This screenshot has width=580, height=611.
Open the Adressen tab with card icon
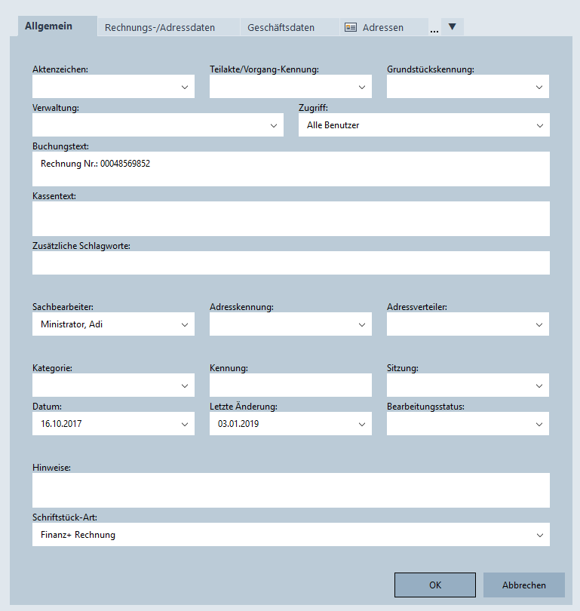pyautogui.click(x=374, y=27)
